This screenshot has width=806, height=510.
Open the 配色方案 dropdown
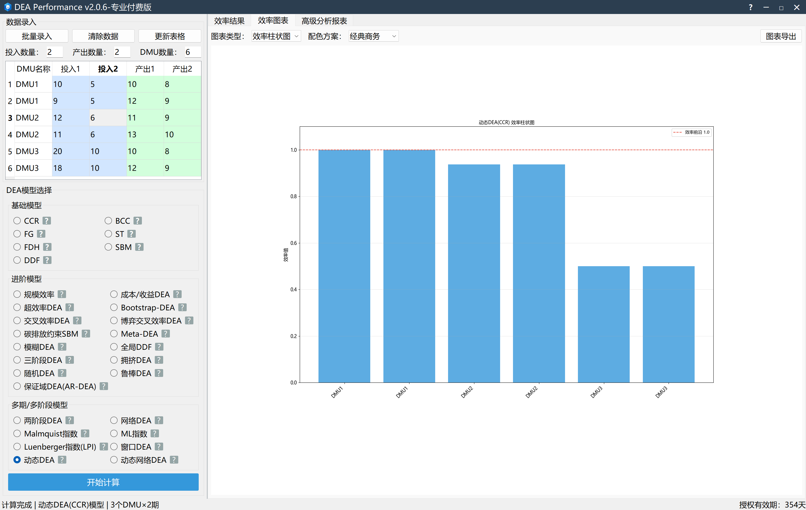click(373, 36)
